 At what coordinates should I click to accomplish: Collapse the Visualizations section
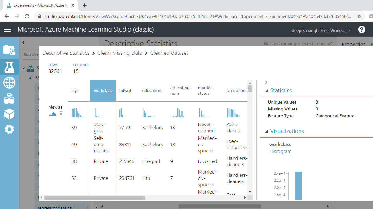point(267,131)
